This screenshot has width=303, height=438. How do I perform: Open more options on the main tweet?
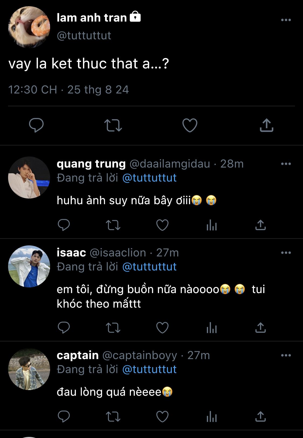286,20
